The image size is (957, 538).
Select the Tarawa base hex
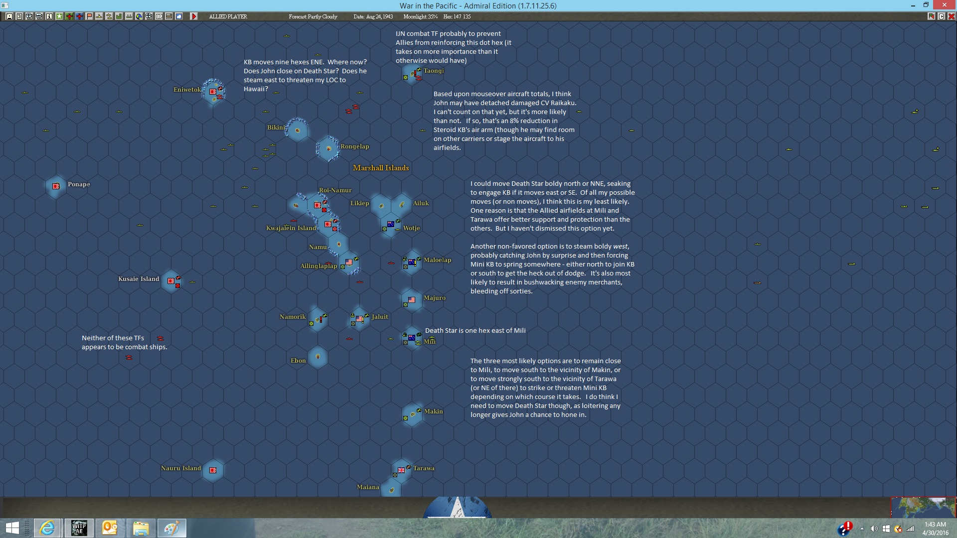(401, 470)
